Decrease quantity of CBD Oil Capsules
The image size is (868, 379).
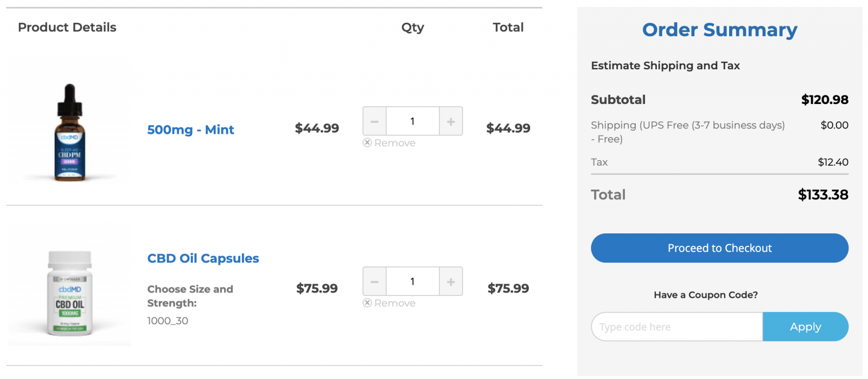(x=374, y=282)
